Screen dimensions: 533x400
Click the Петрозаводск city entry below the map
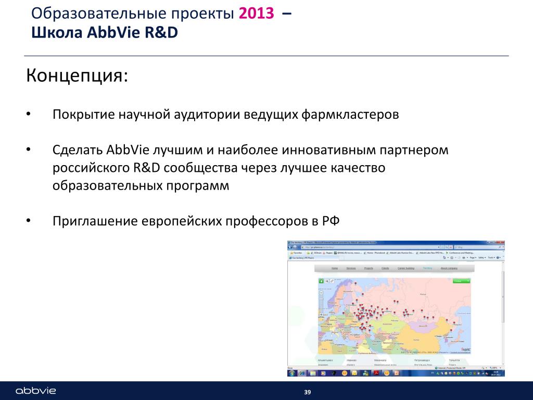point(422,360)
